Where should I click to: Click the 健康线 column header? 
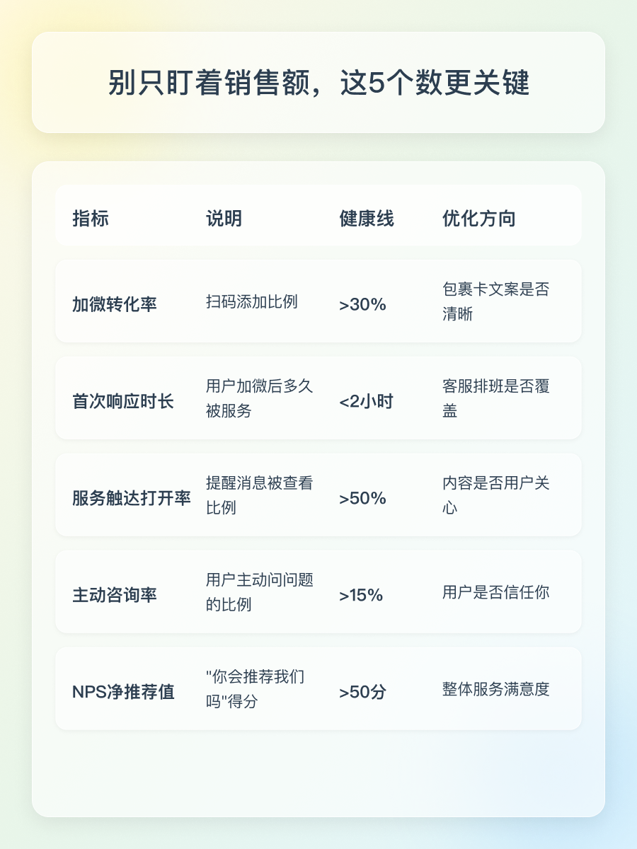[367, 219]
